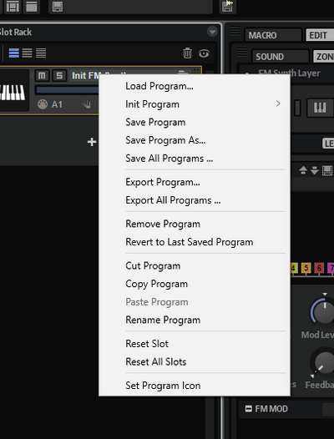
Task: Toggle the eye visibility icon in Slot Rack
Action: (204, 53)
